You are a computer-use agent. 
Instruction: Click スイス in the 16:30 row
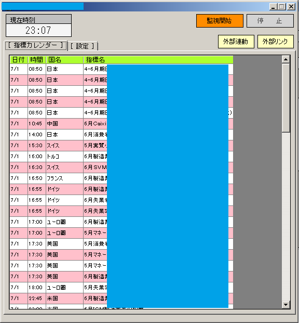tap(64, 167)
